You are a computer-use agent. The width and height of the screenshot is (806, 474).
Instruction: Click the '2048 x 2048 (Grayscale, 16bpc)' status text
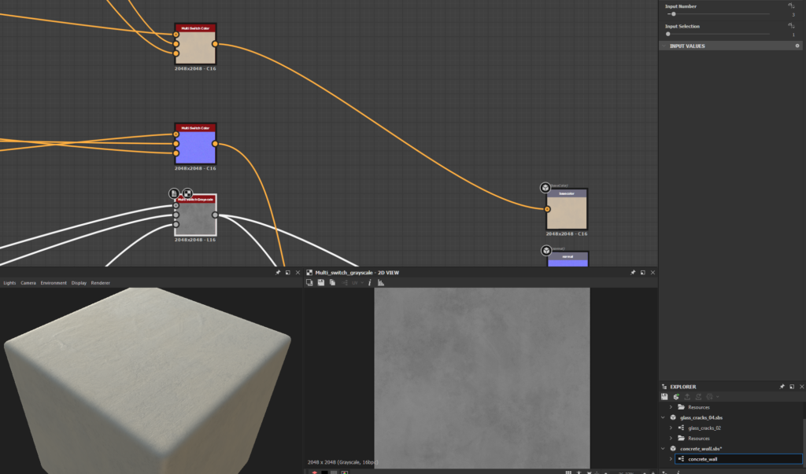click(343, 462)
